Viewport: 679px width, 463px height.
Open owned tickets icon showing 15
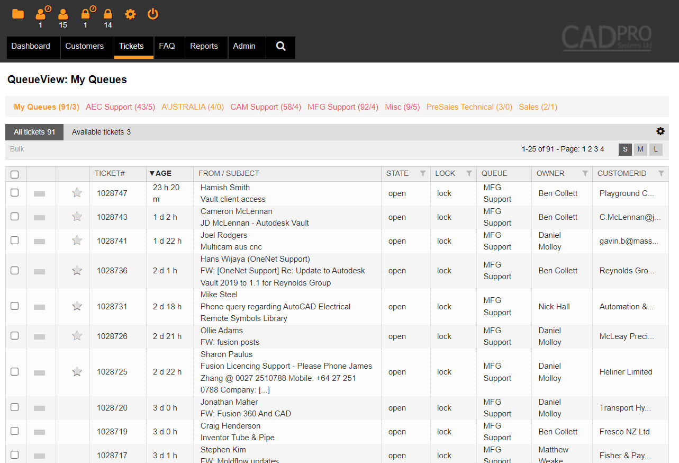pos(63,14)
